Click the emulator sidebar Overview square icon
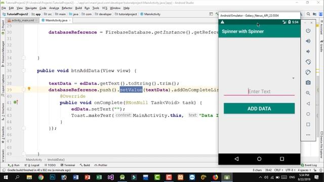The height and width of the screenshot is (182, 324). (x=308, y=124)
